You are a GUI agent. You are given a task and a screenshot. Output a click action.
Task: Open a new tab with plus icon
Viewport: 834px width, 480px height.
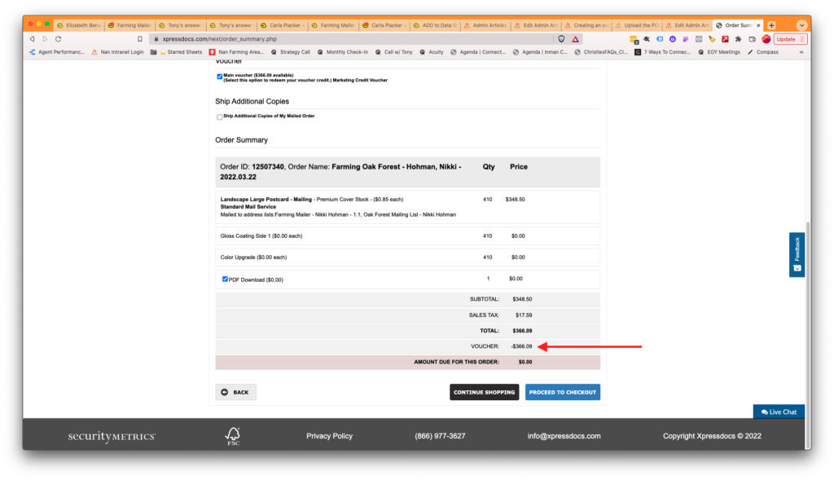click(771, 25)
